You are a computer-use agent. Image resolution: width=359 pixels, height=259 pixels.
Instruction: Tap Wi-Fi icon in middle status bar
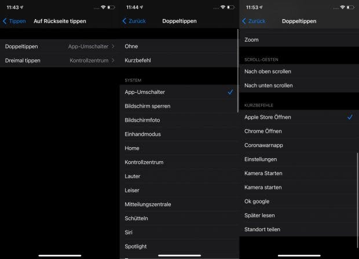pyautogui.click(x=223, y=8)
